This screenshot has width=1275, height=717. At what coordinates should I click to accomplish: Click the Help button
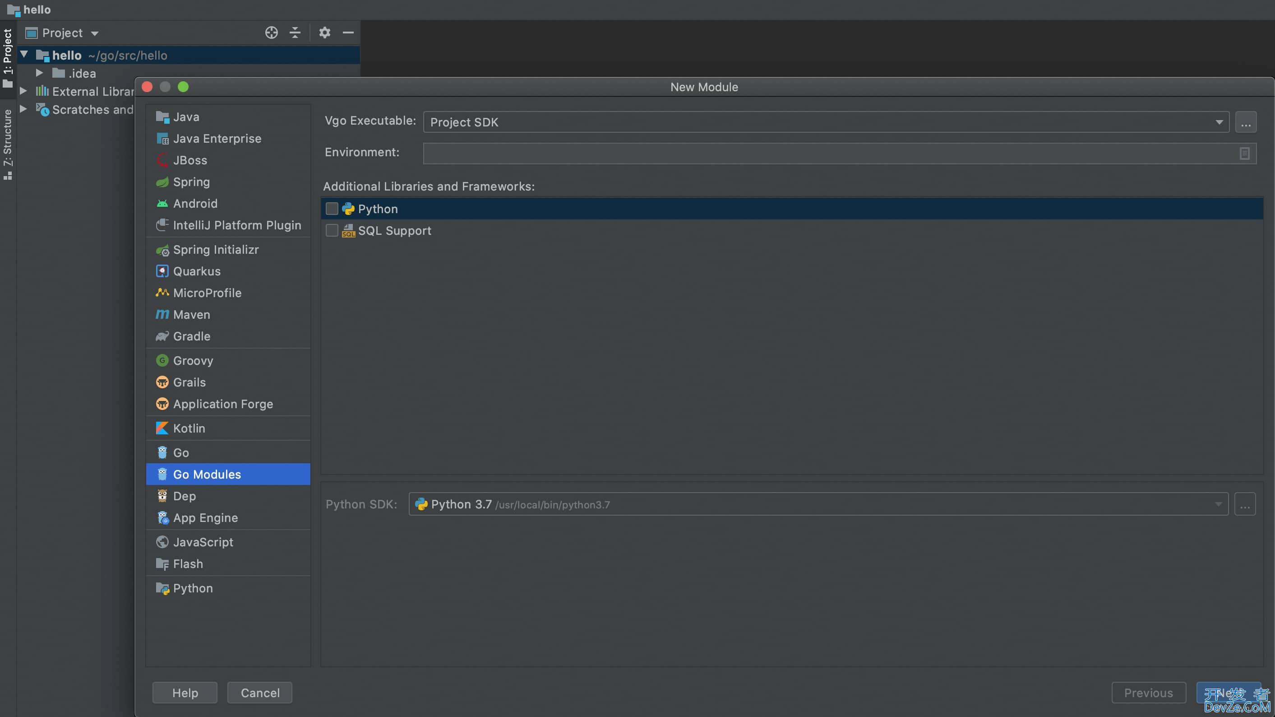tap(185, 693)
